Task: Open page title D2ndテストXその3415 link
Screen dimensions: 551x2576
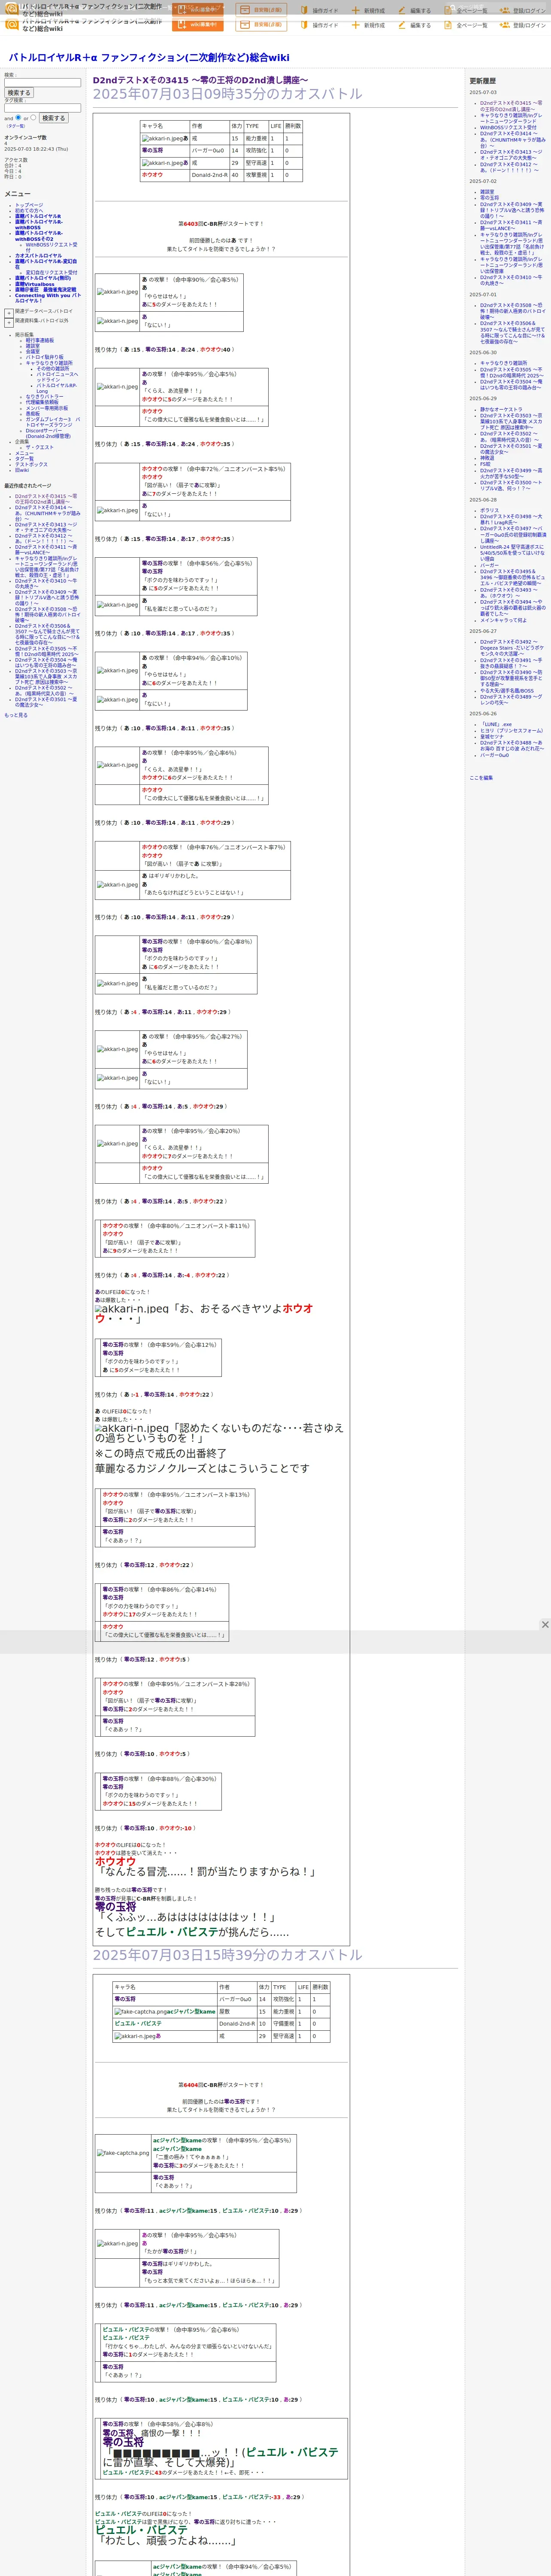Action: coord(200,80)
